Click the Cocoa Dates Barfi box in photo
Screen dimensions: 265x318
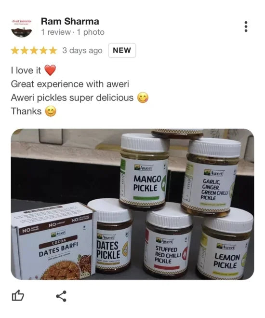pos(53,241)
